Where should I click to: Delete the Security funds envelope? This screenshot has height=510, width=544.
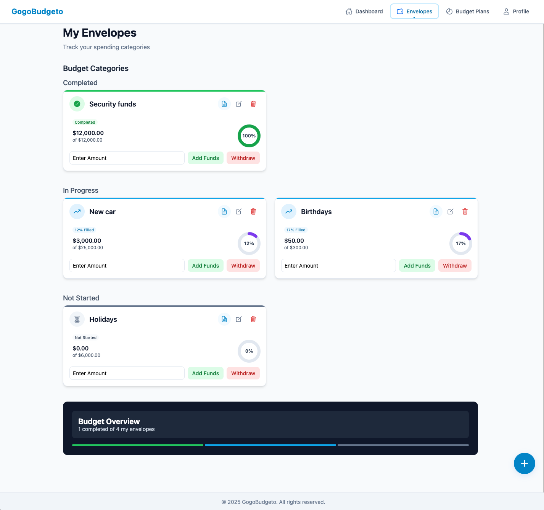(253, 104)
